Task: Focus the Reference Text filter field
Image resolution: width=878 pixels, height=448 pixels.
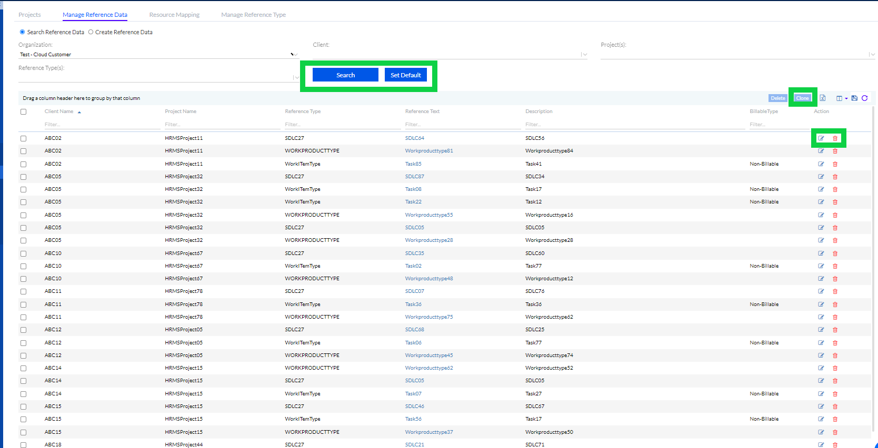Action: click(463, 125)
